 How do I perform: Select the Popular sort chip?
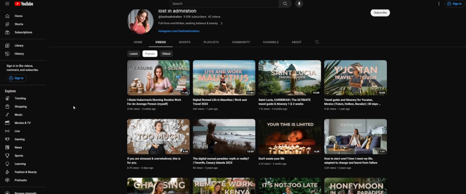tap(150, 54)
